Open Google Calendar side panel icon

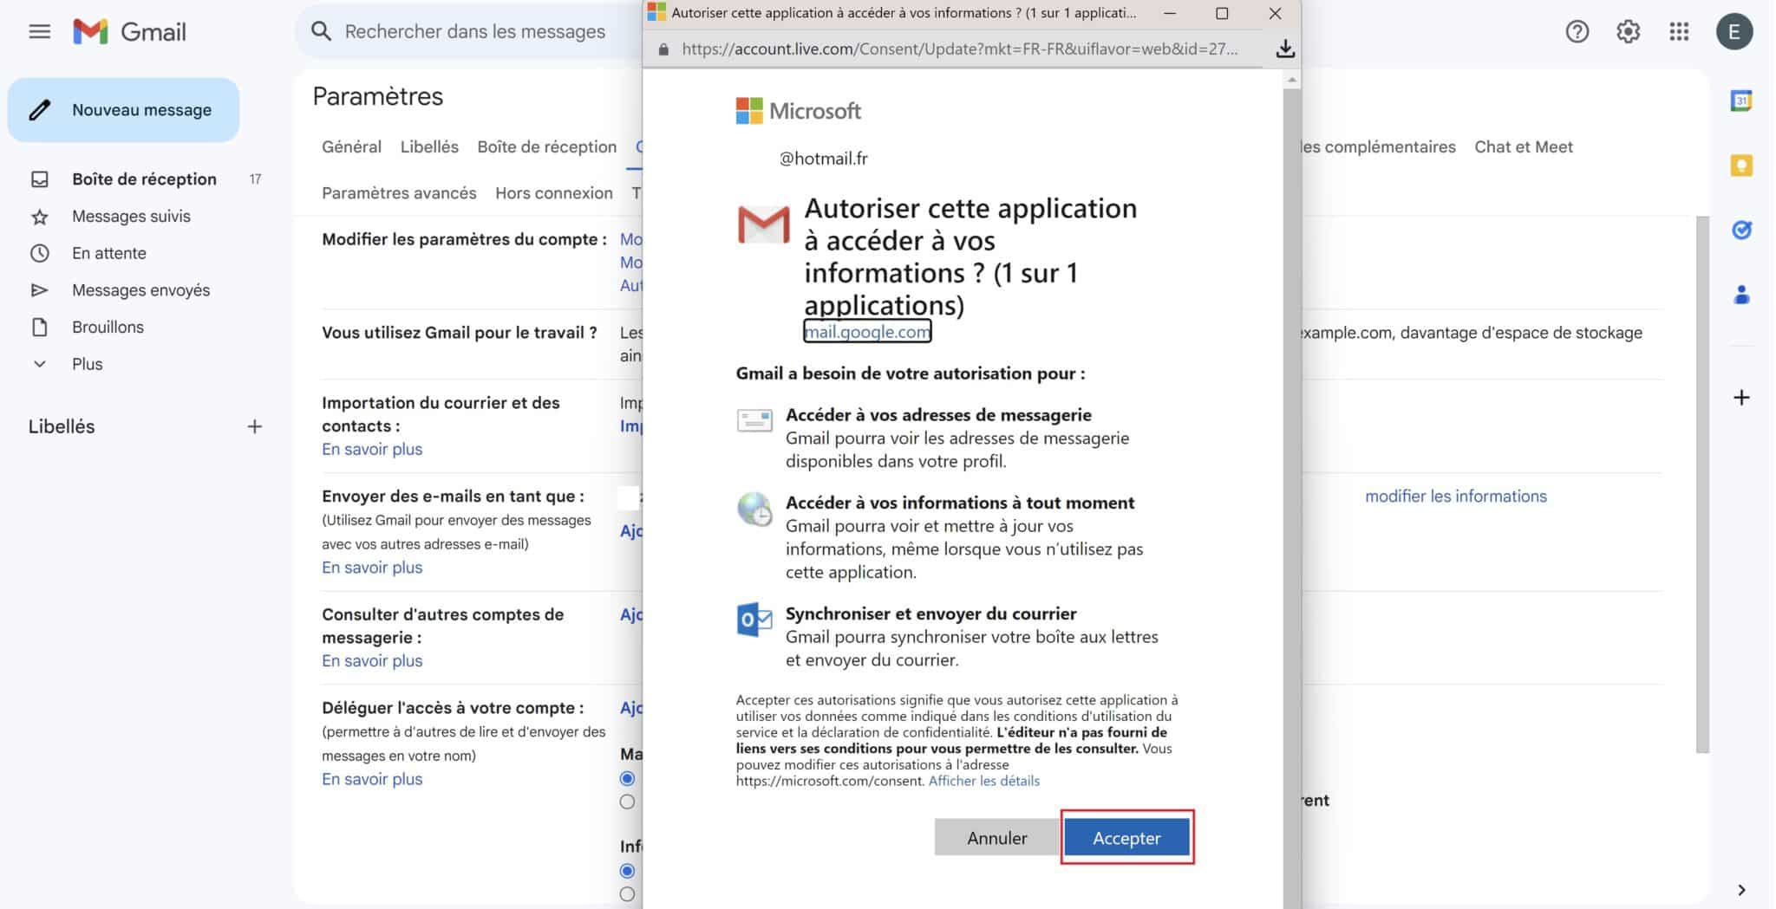tap(1741, 101)
